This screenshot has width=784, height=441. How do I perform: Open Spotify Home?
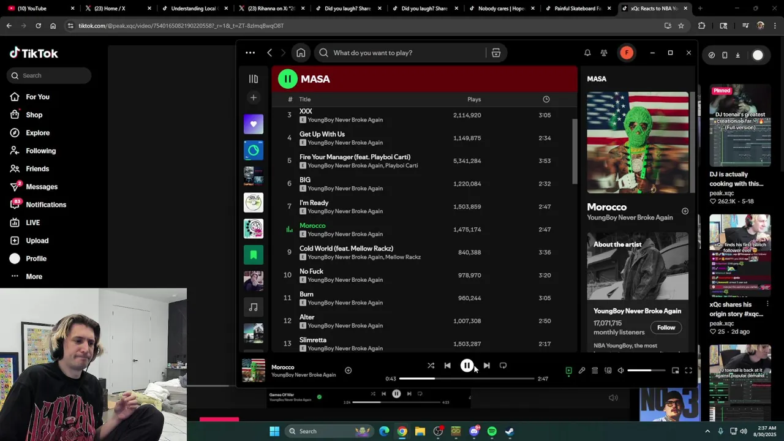click(301, 53)
